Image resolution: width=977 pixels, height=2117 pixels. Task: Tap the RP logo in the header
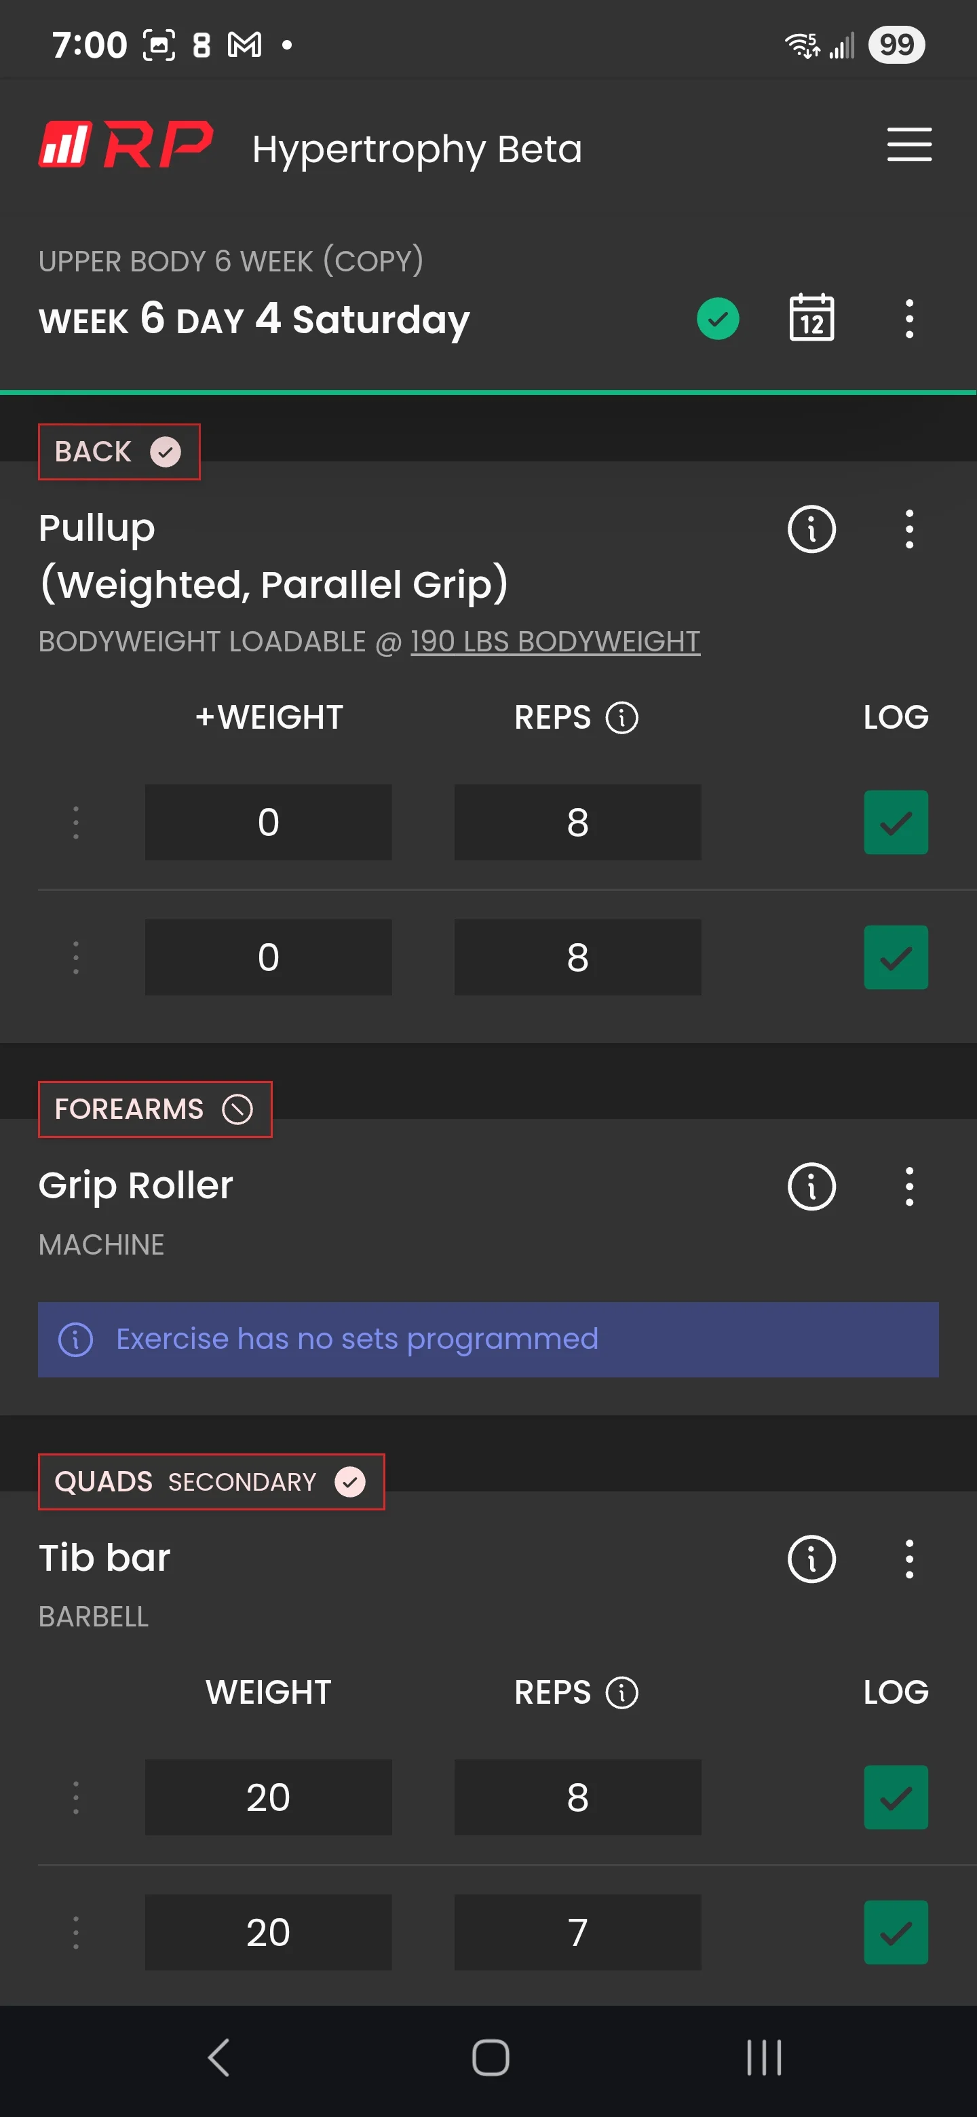[x=126, y=145]
